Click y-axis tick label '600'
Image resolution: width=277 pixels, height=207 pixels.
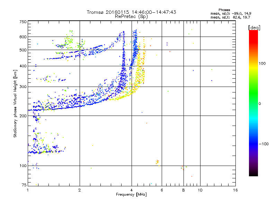click(x=23, y=37)
